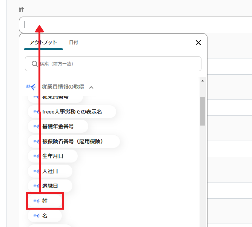Click the magnifier search icon
Viewport: 252px width, 227px height.
tap(34, 64)
